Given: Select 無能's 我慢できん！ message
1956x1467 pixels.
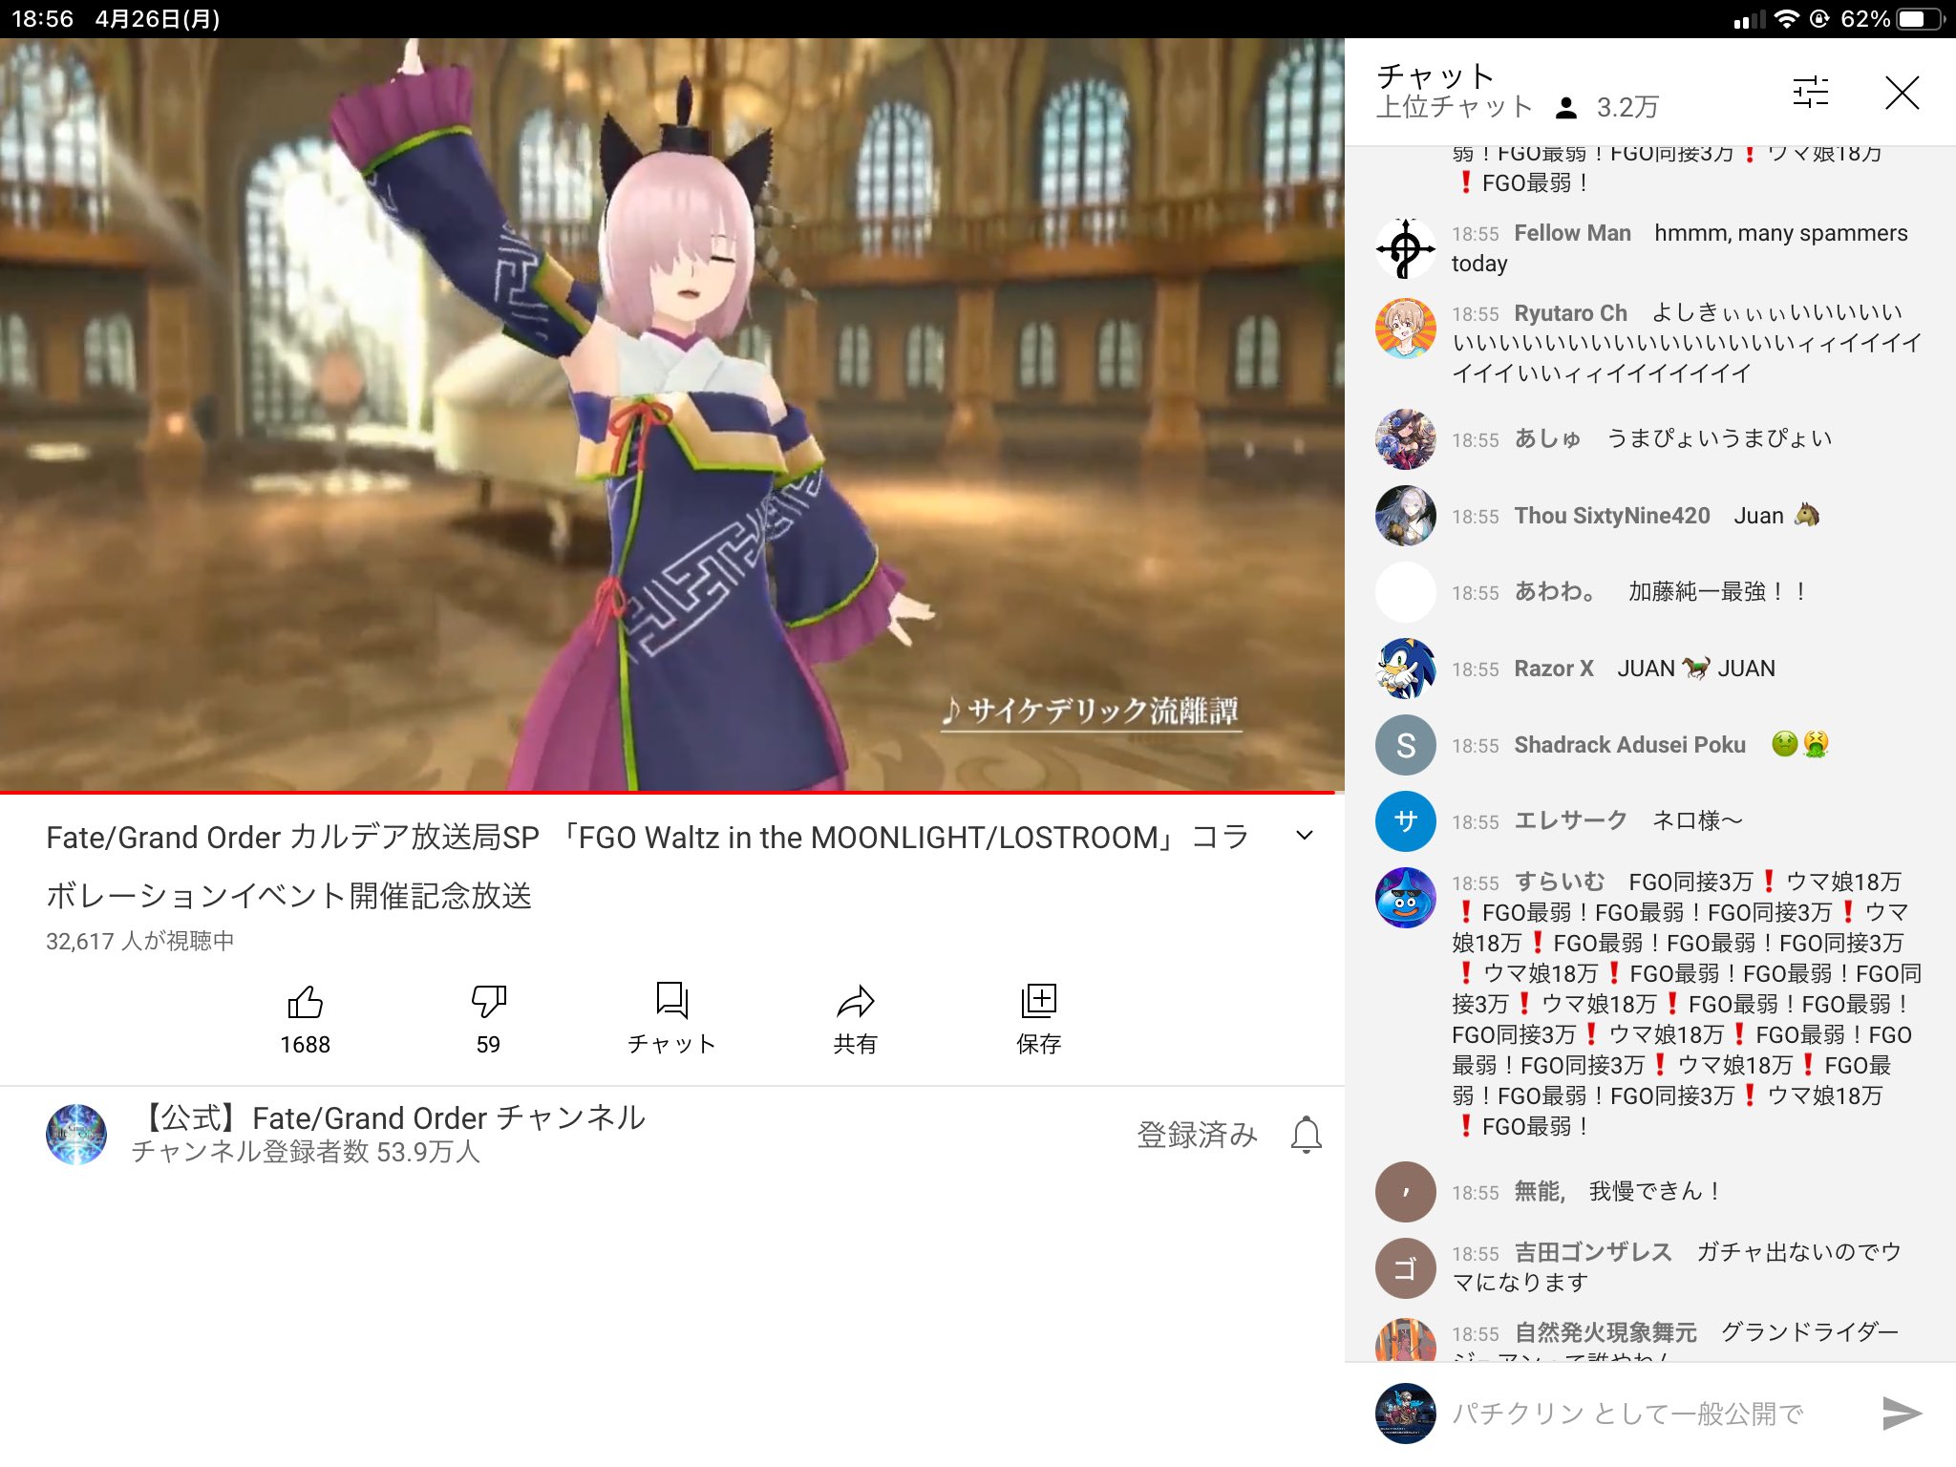Looking at the screenshot, I should (x=1655, y=1191).
